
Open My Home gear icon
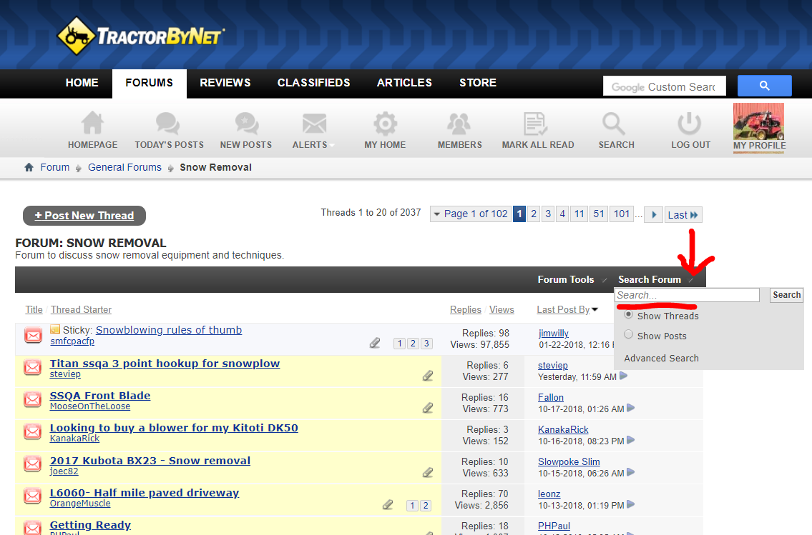click(385, 124)
